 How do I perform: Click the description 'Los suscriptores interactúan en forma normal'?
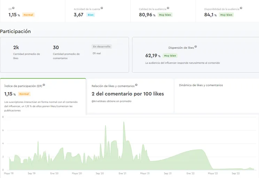pyautogui.click(x=41, y=106)
